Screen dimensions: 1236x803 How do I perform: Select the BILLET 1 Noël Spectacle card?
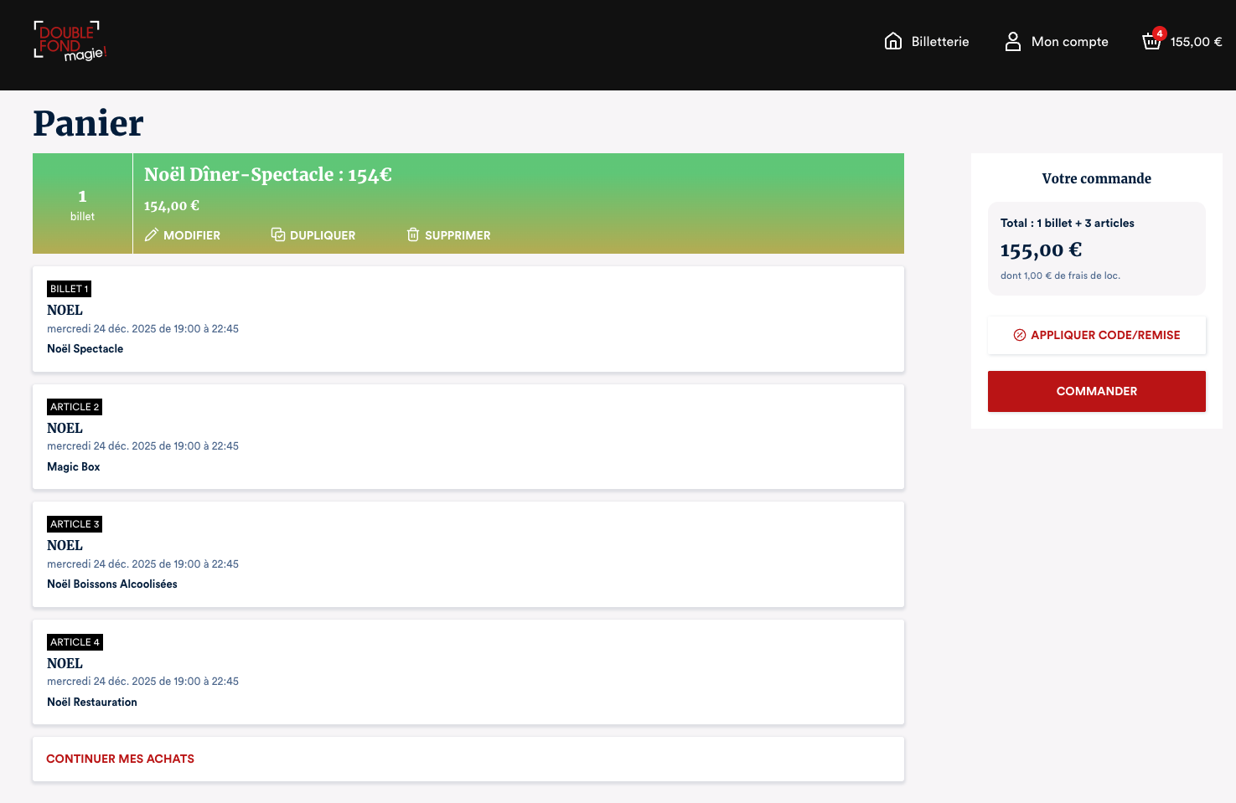click(x=468, y=319)
